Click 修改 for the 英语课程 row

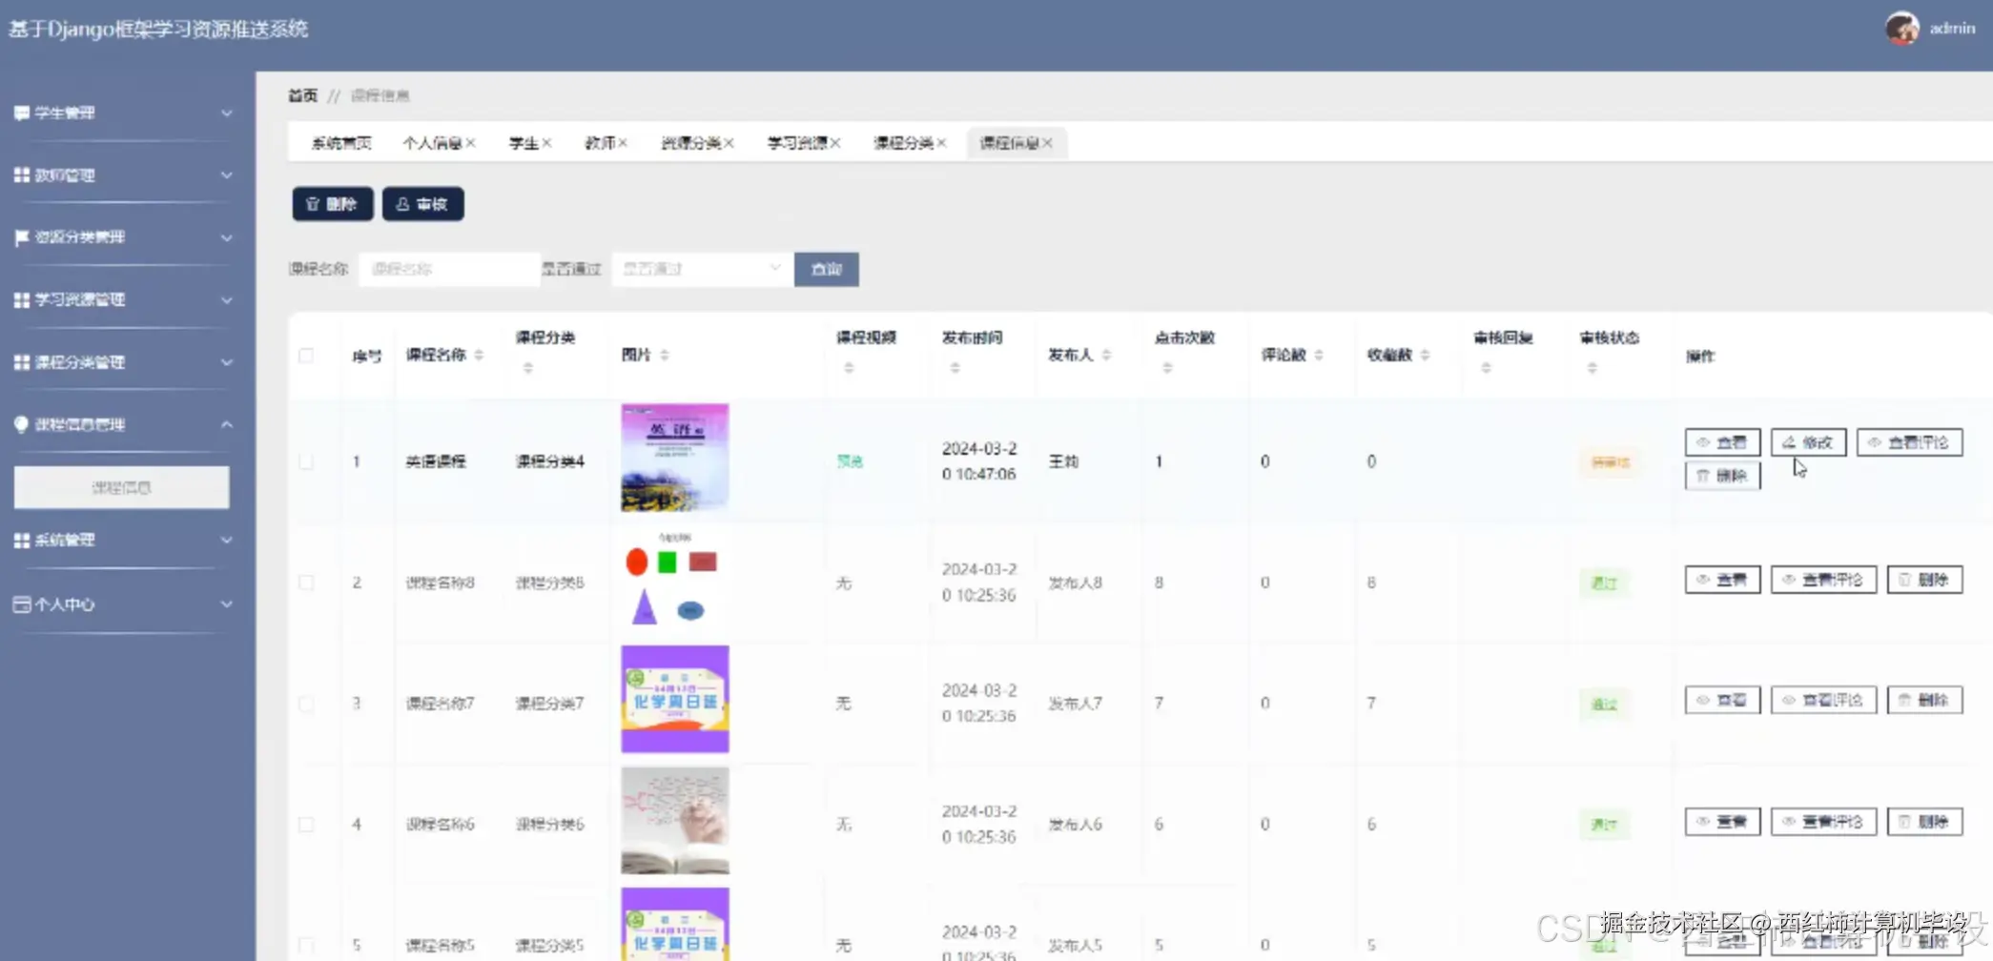(1808, 442)
